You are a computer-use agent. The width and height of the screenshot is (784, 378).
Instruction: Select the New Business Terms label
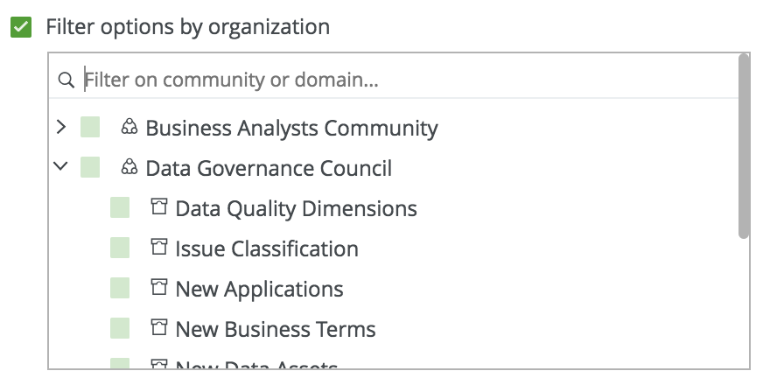(276, 330)
